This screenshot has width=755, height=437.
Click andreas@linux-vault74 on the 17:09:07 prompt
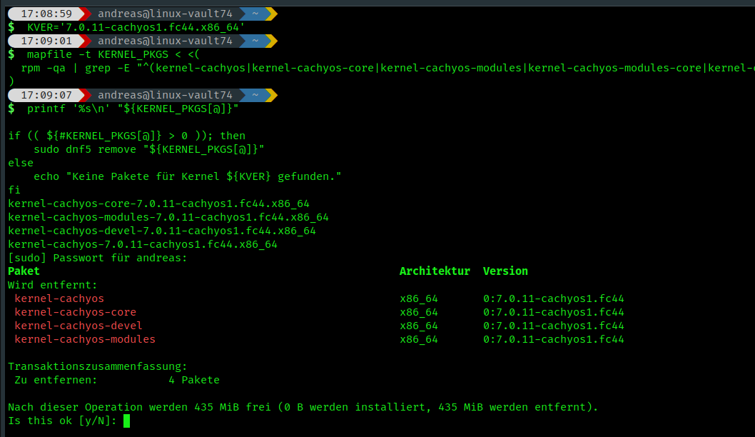coord(165,95)
